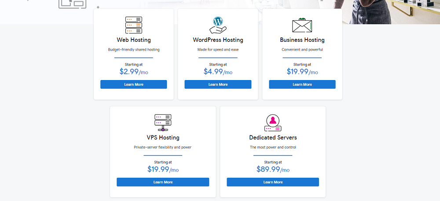Click the WordPress Hosting heading

pos(218,40)
